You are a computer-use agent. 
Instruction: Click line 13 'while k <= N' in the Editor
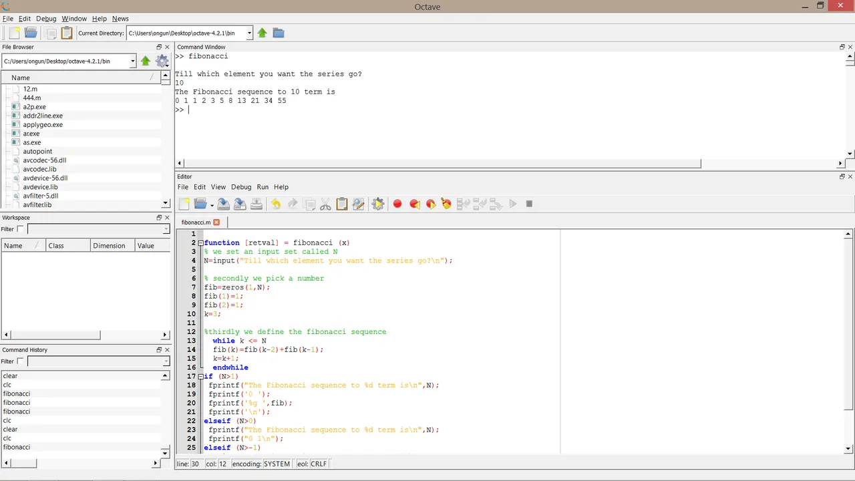pyautogui.click(x=239, y=341)
